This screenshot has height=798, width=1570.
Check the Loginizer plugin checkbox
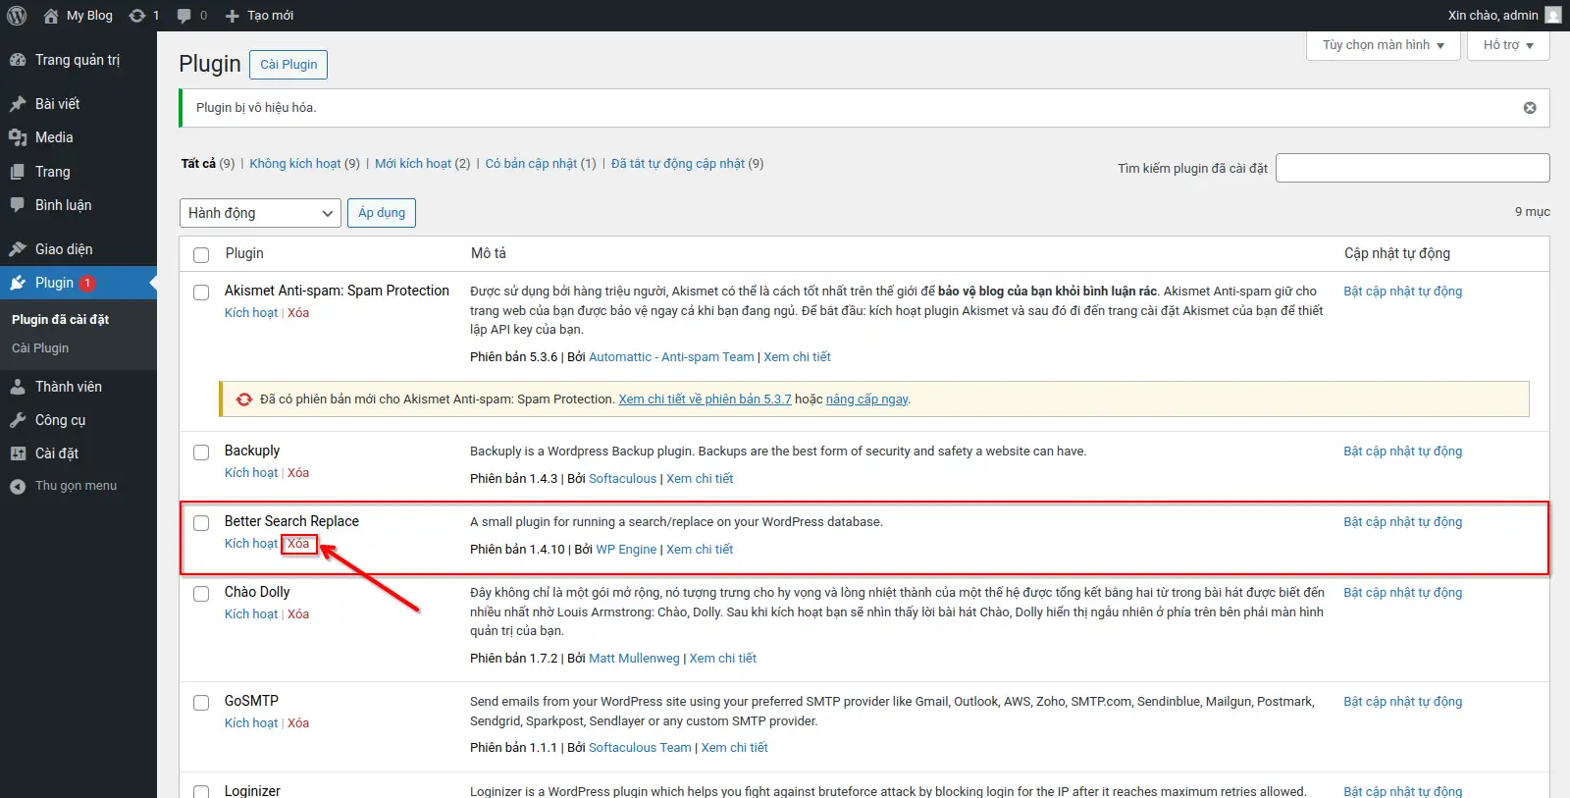click(201, 791)
